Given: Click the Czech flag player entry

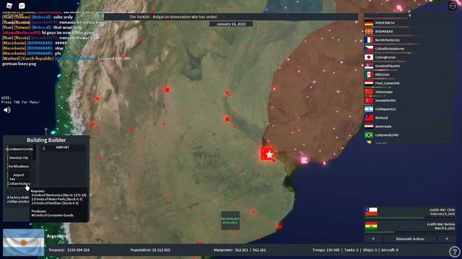Looking at the screenshot, I should click(x=369, y=49).
